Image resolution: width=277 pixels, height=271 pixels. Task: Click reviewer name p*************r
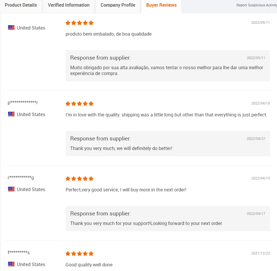(x=23, y=103)
